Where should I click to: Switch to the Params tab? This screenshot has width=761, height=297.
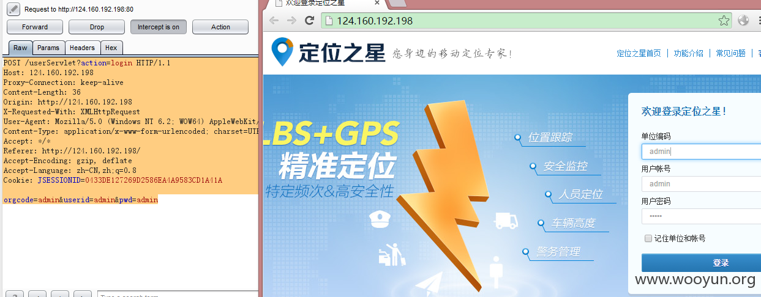[48, 48]
